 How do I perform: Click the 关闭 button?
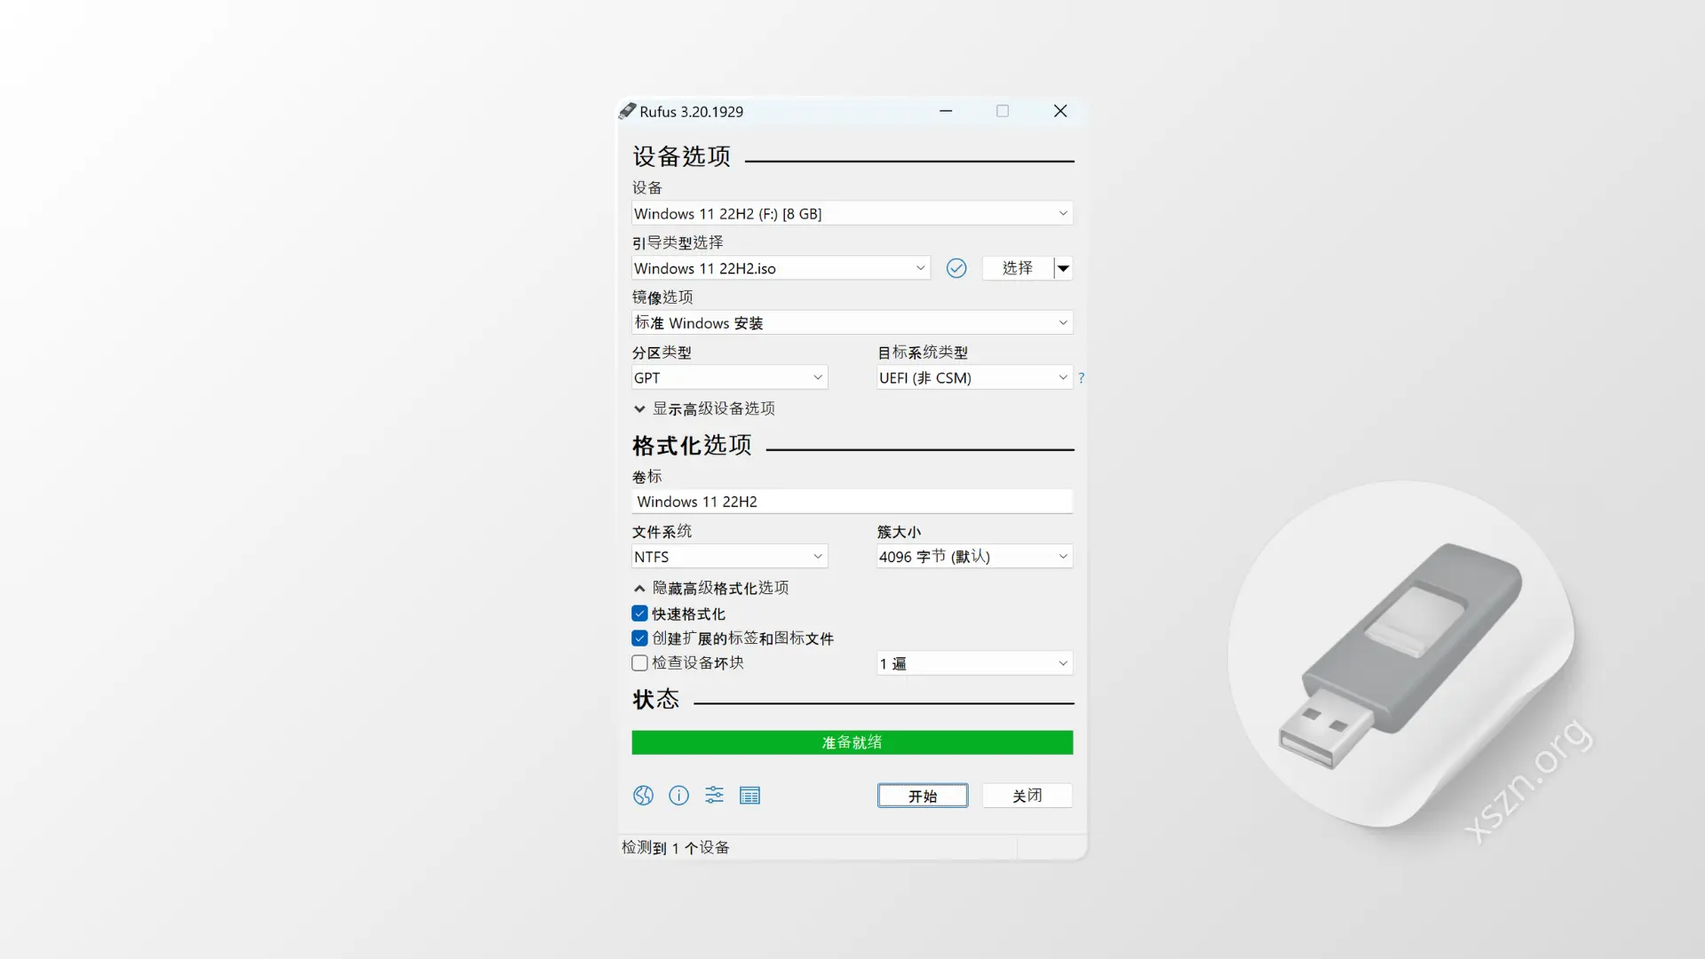[x=1027, y=795]
